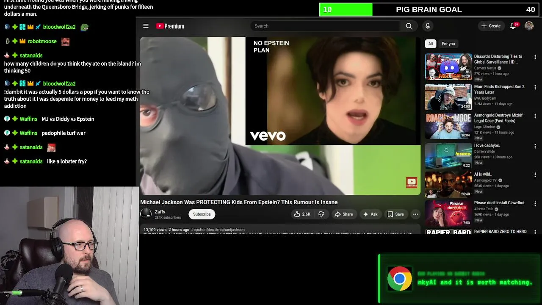The height and width of the screenshot is (305, 542).
Task: Open options for Mom Finds Kidnapped Son video
Action: (x=535, y=87)
